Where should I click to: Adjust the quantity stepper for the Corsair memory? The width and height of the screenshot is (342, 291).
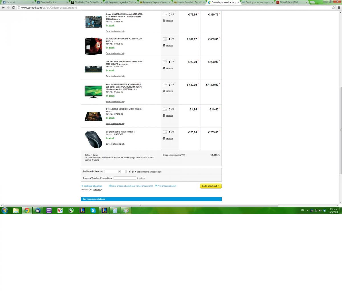tap(169, 62)
